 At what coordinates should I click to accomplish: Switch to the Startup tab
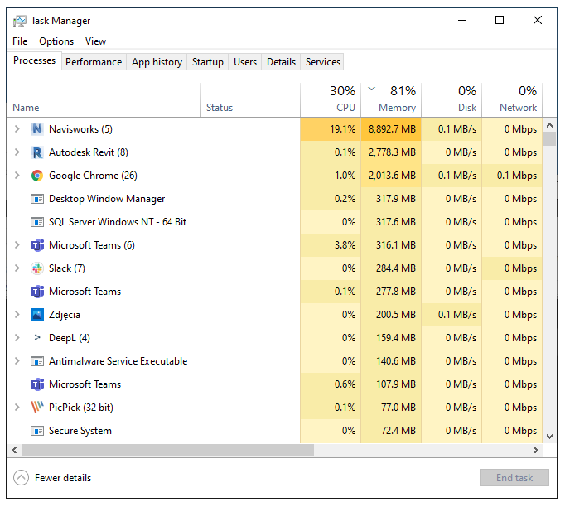pos(208,62)
